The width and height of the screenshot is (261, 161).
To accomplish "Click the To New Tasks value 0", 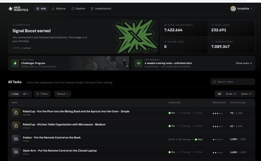I will pyautogui.click(x=165, y=47).
